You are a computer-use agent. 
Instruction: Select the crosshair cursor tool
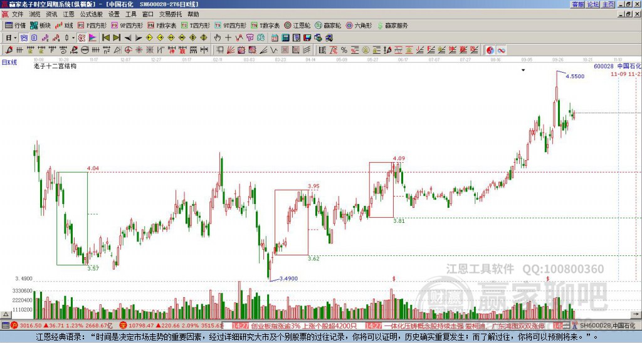[x=228, y=38]
